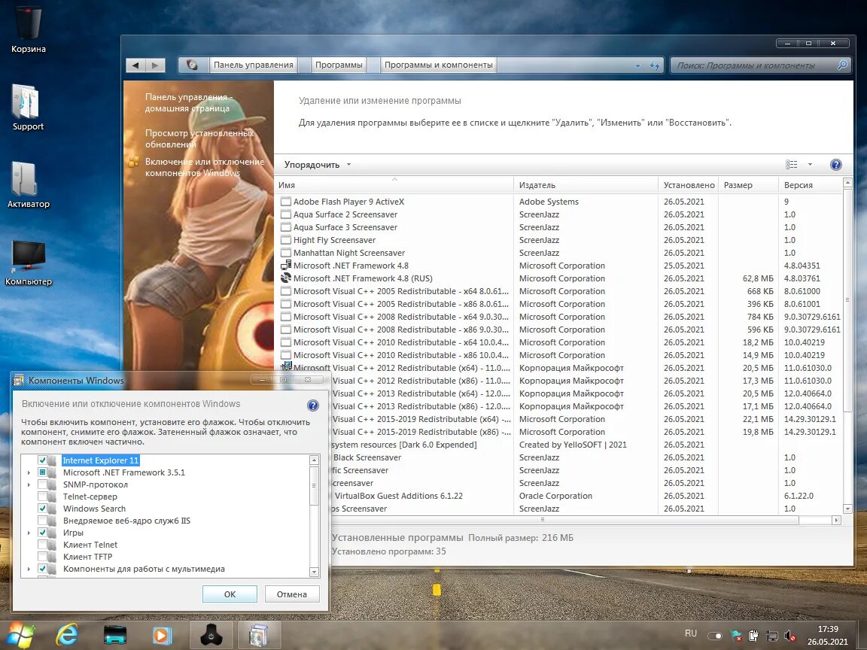867x650 pixels.
Task: Enable the Клиент TFTP checkbox
Action: 42,557
